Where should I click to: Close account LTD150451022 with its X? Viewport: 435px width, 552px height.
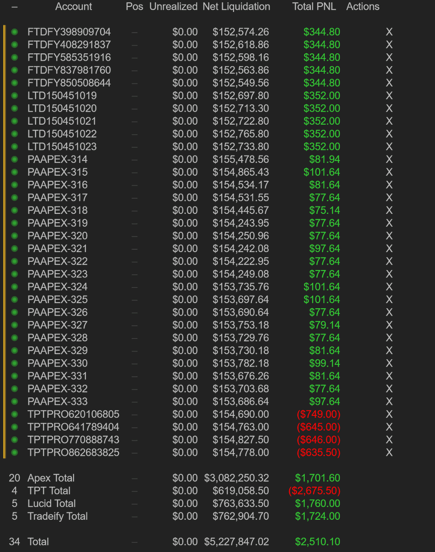click(x=389, y=134)
